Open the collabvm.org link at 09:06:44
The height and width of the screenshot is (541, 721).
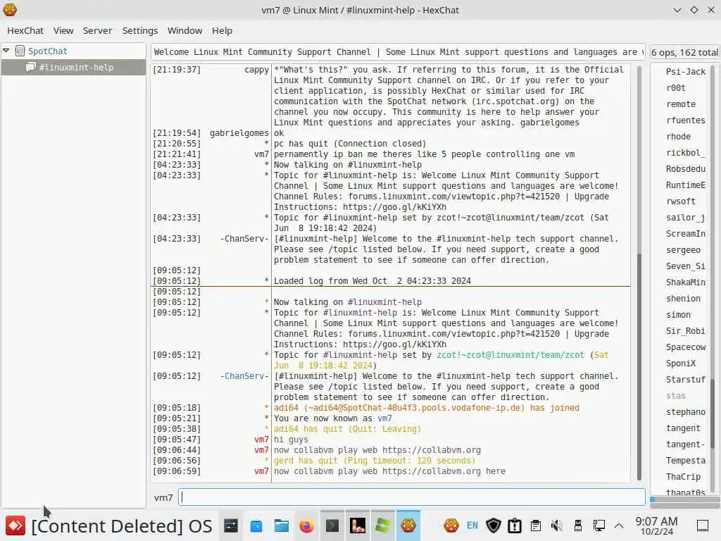pos(432,450)
